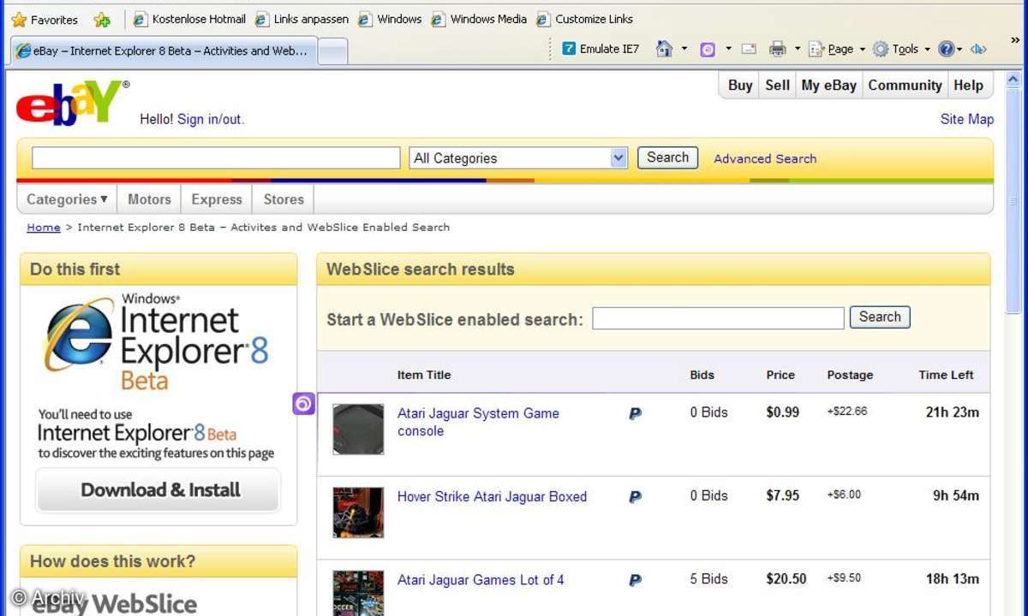Click the Hover Strike Atari Jaguar Boxed thumbnail
Screen dimensions: 1028x616
pos(358,512)
